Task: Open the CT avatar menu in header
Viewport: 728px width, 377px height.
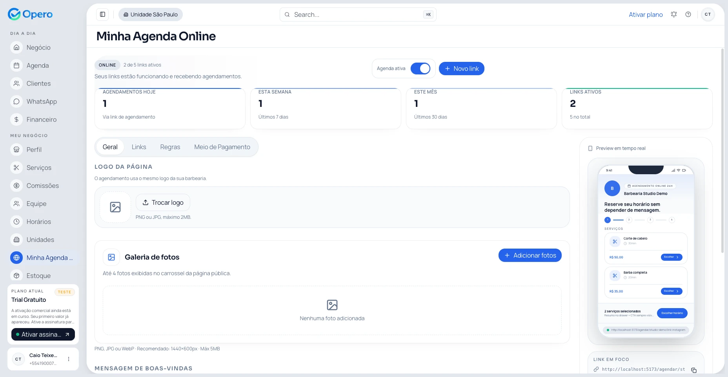Action: 708,14
